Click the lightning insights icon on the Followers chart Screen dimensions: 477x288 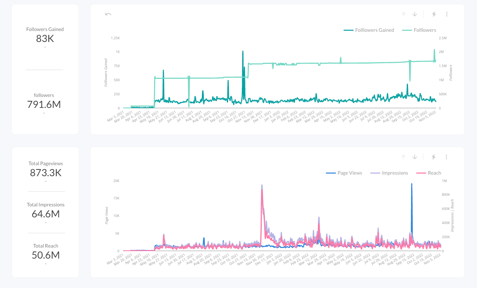433,14
